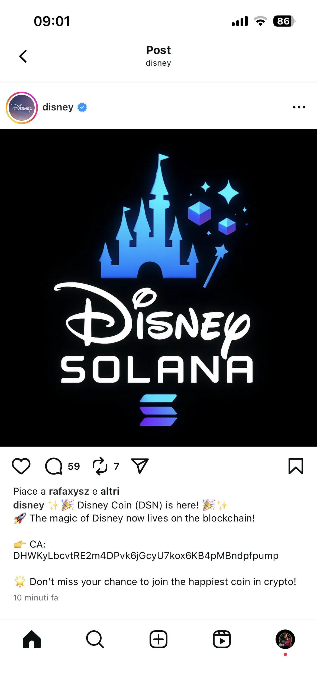Tap the 59 comments count
This screenshot has height=687, width=317.
tap(74, 466)
